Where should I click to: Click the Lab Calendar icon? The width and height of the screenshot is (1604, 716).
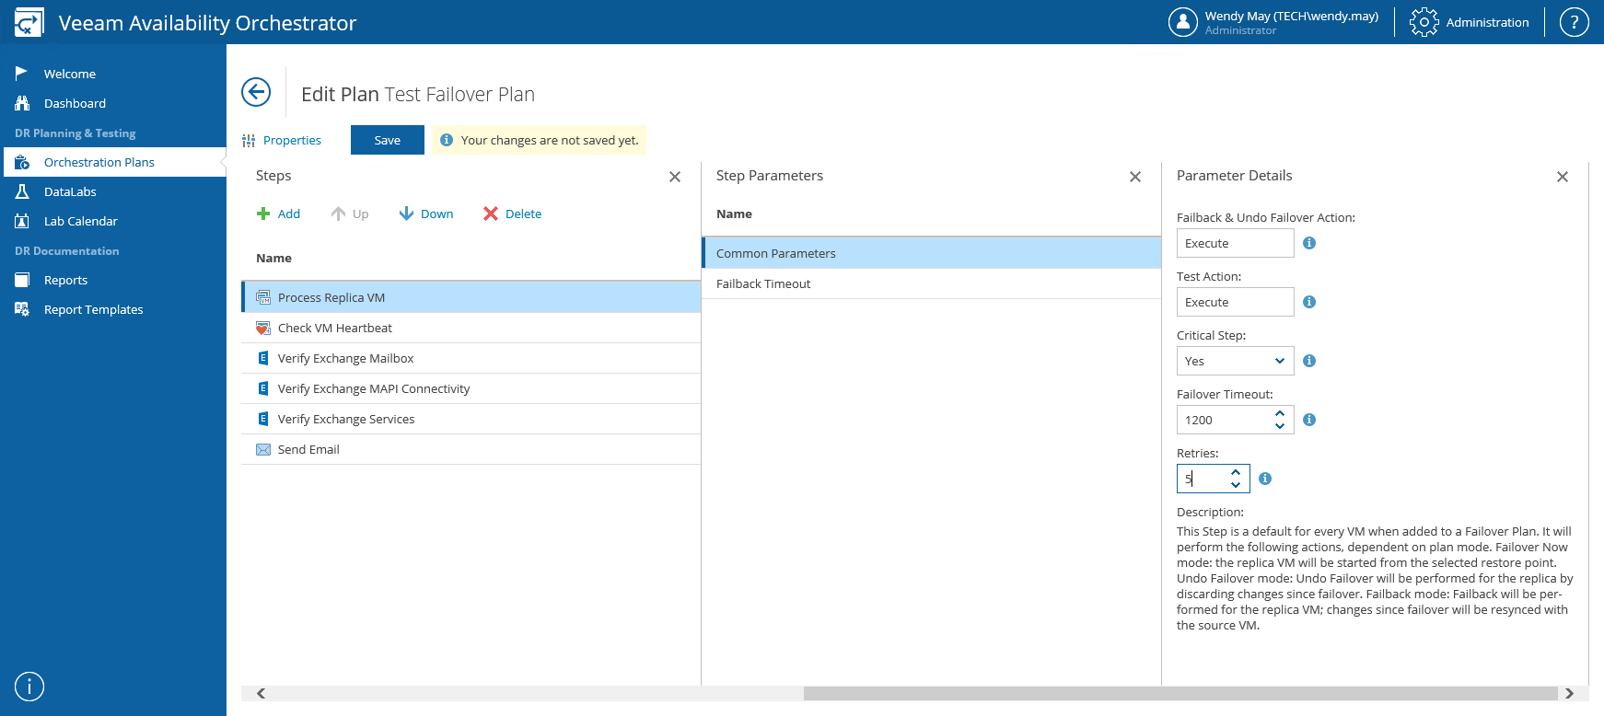[x=22, y=221]
